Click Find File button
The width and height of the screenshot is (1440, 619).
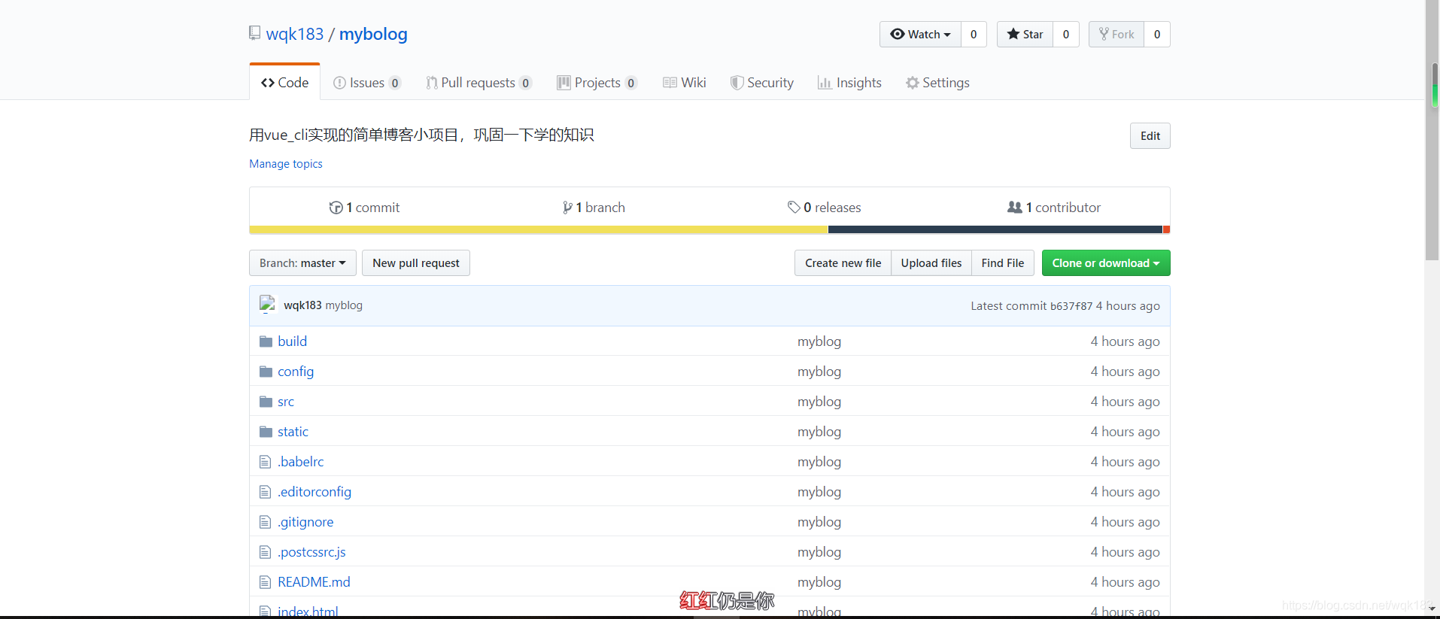click(1003, 263)
